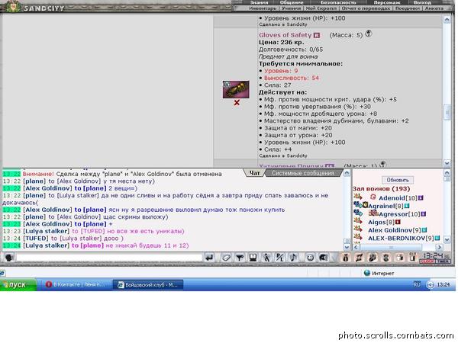Click the funnel filter icon in chat toolbar
Viewport: 458px width, 343px height.
[240, 258]
